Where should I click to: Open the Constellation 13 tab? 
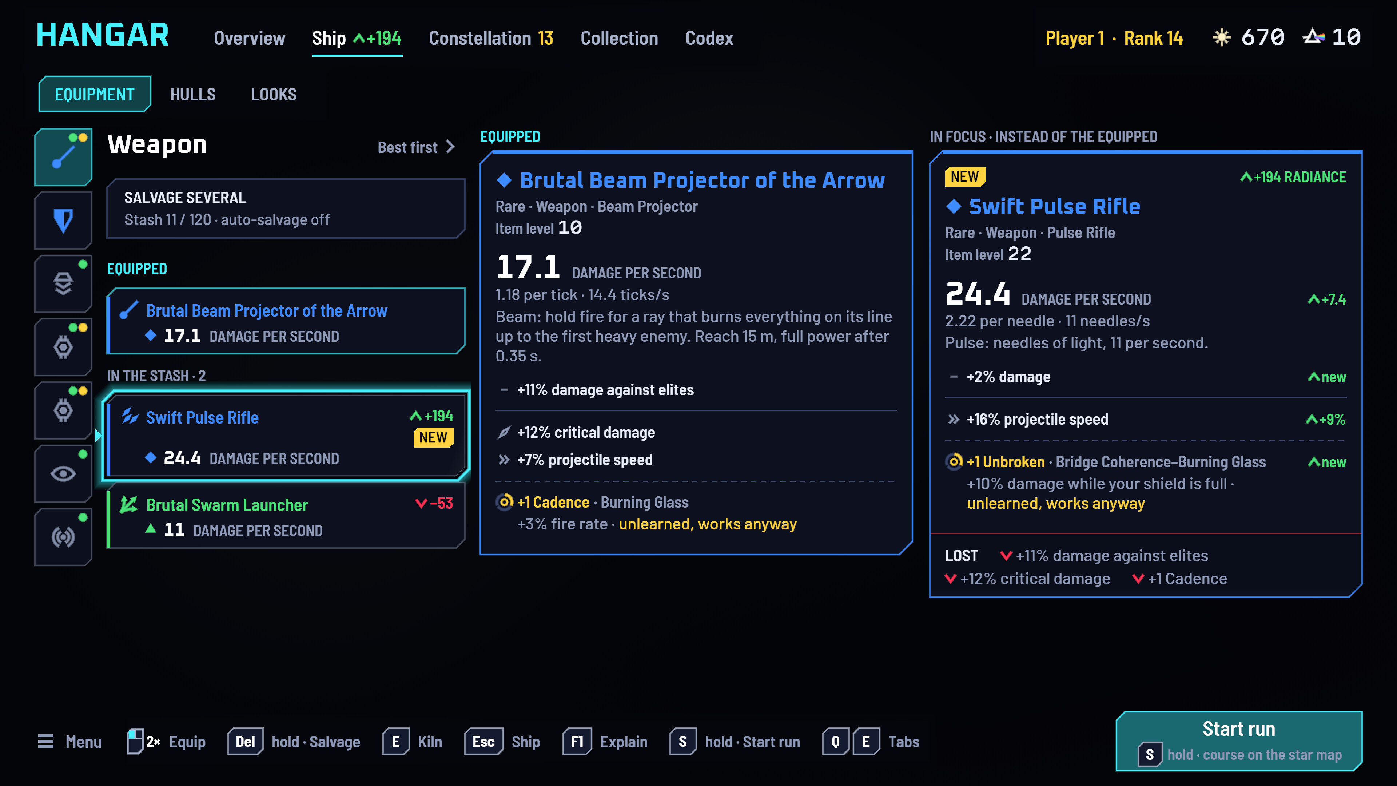point(491,39)
